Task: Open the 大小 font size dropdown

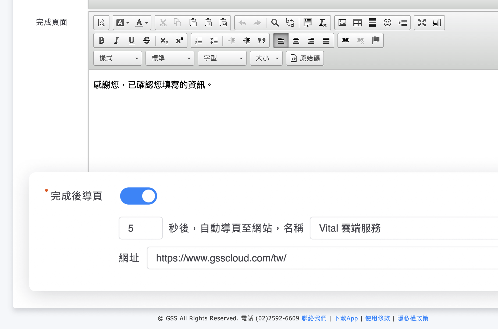Action: point(266,58)
